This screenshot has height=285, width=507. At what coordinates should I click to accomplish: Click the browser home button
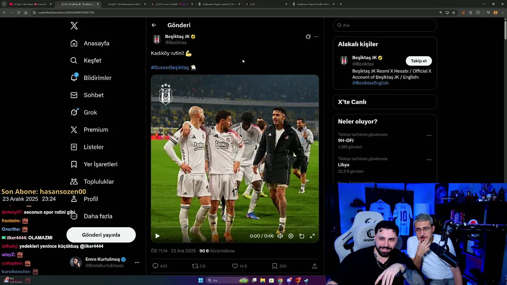[x=26, y=13]
